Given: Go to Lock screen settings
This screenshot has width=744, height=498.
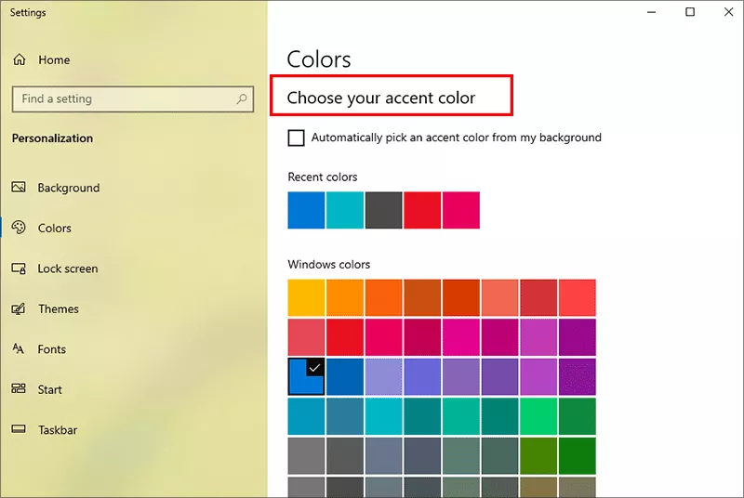Looking at the screenshot, I should (68, 269).
